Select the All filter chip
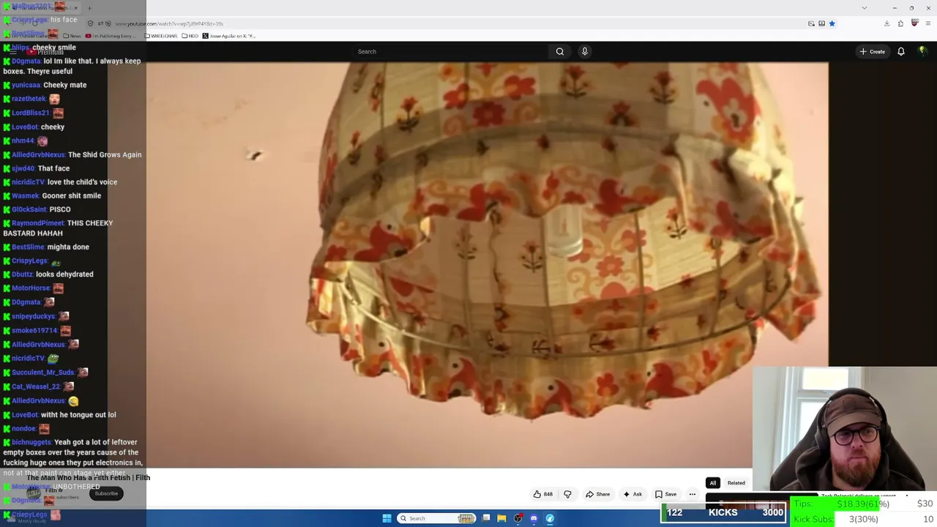The height and width of the screenshot is (527, 937). (x=712, y=483)
